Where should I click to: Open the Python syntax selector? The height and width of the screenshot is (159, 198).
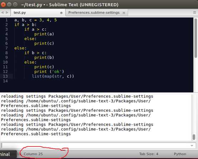pyautogui.click(x=180, y=154)
